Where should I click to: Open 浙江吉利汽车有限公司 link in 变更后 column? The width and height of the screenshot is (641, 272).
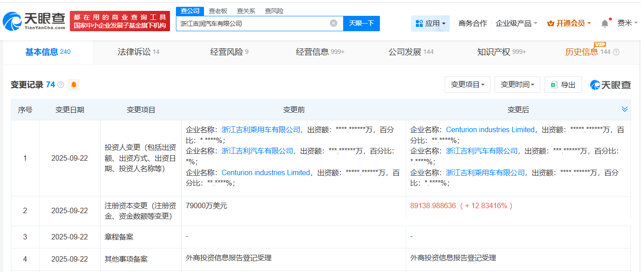482,151
